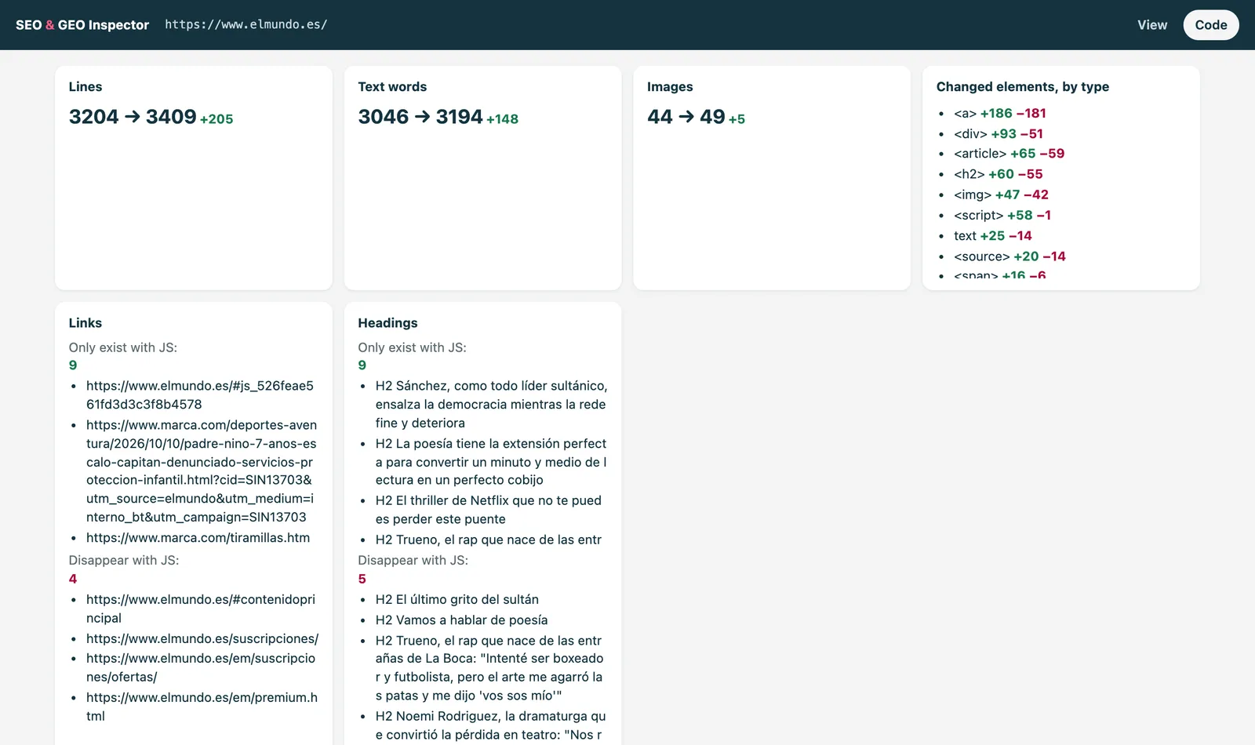Click the <h2> +60 −55 entry
Screen dimensions: 1255x745
(999, 174)
